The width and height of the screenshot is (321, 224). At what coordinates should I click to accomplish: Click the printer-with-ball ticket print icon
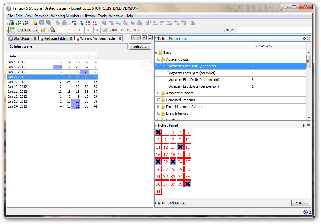point(139,23)
